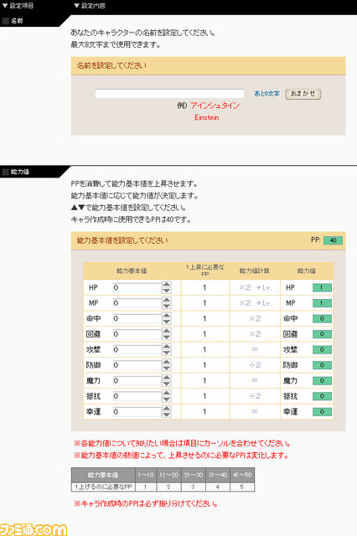This screenshot has height=536, width=357.
Task: Select the HP base value field
Action: pyautogui.click(x=137, y=287)
